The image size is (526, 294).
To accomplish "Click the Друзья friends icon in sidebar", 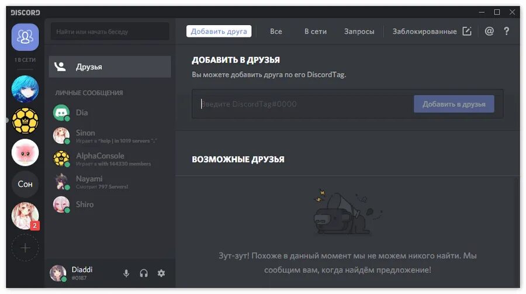I will [60, 67].
